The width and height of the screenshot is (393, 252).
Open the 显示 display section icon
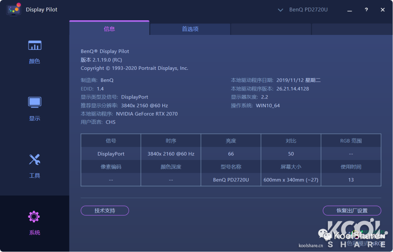(35, 102)
